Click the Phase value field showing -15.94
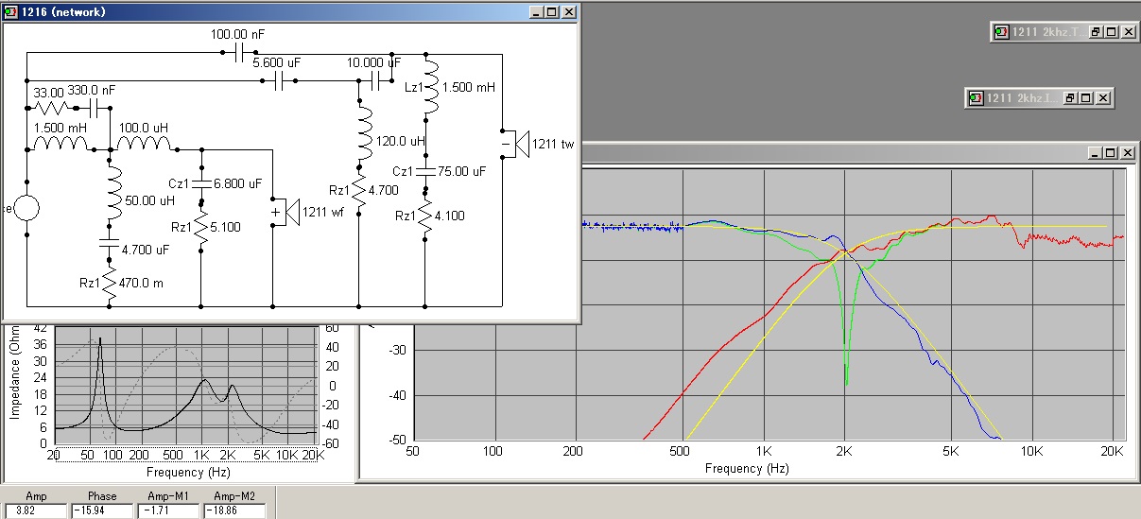Image resolution: width=1141 pixels, height=519 pixels. 102,510
